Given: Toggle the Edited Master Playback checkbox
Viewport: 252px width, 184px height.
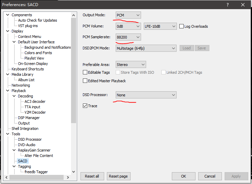Looking at the screenshot, I should (85, 81).
